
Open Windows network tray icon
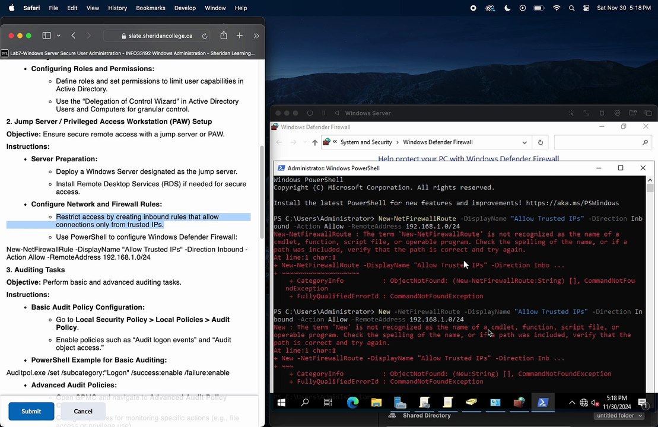pyautogui.click(x=584, y=403)
